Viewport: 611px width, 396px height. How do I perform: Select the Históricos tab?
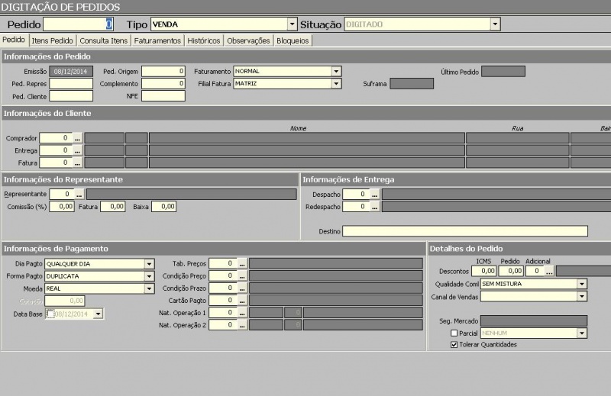click(204, 40)
